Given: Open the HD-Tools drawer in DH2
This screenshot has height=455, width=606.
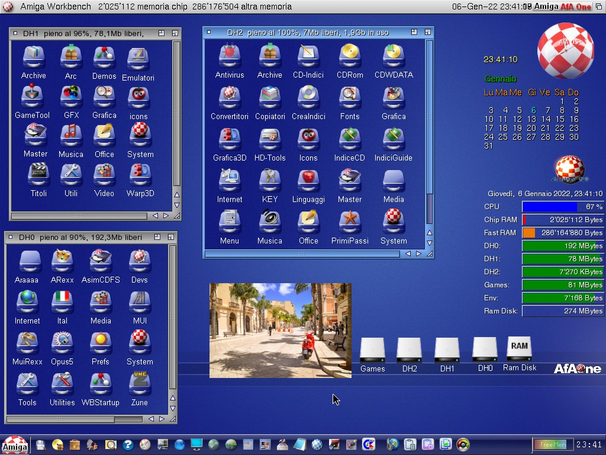Looking at the screenshot, I should coord(269,140).
